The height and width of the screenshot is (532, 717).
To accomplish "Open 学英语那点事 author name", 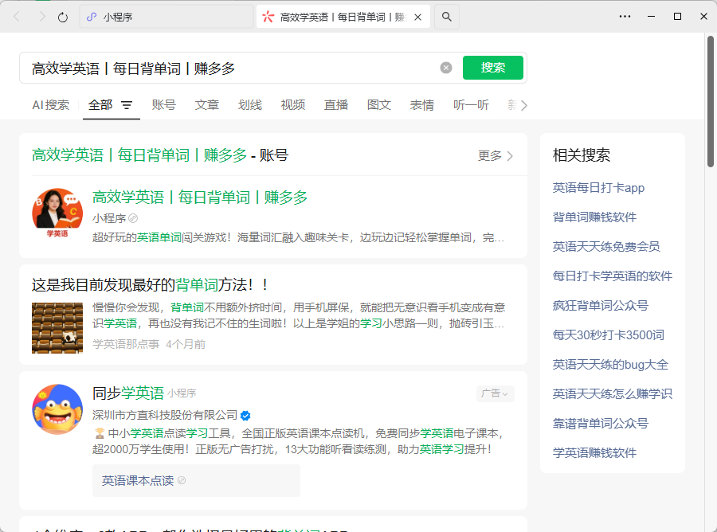I will pos(126,344).
